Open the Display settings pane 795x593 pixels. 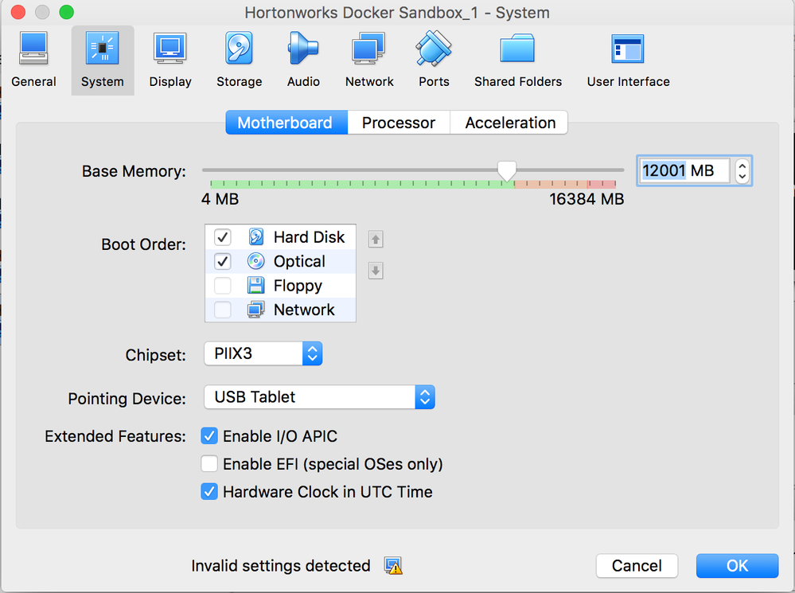click(170, 60)
